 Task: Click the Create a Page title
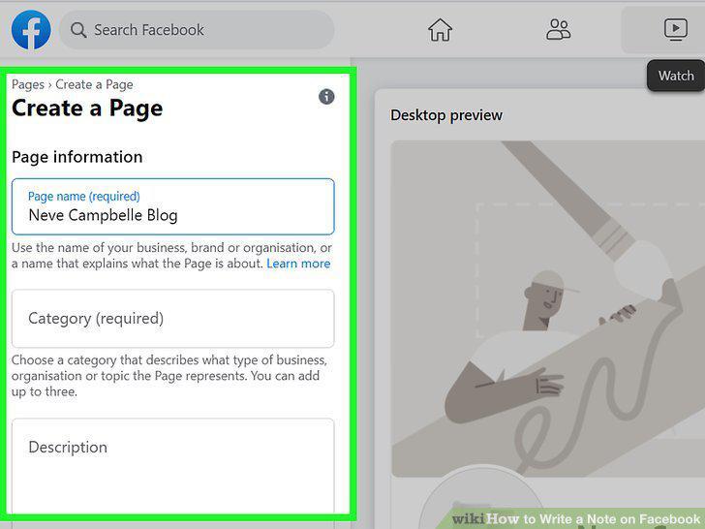pyautogui.click(x=87, y=109)
